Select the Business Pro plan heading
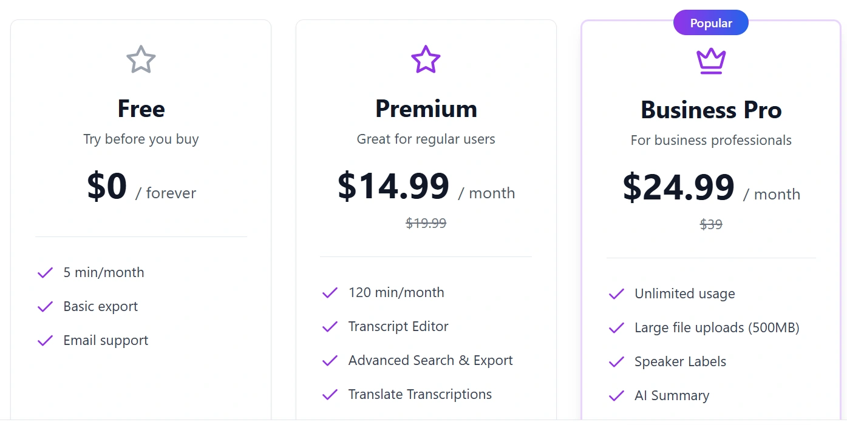 click(x=711, y=110)
